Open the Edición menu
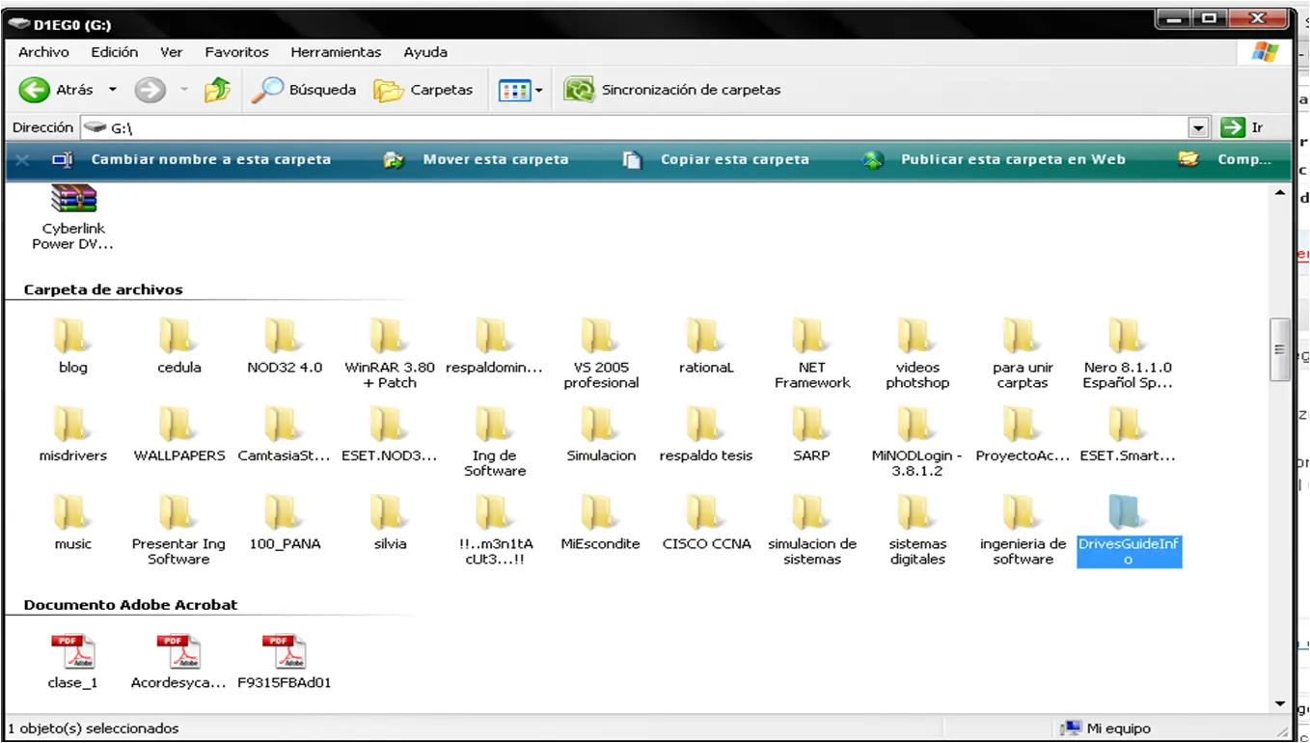 (x=115, y=52)
